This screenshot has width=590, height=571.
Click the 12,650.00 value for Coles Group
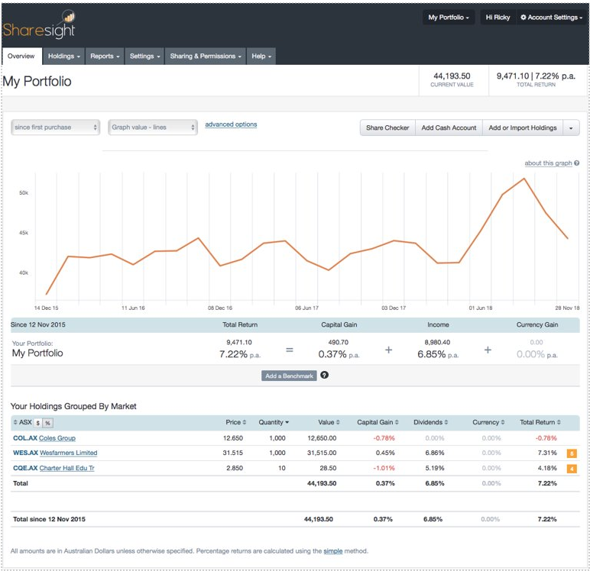coord(322,438)
